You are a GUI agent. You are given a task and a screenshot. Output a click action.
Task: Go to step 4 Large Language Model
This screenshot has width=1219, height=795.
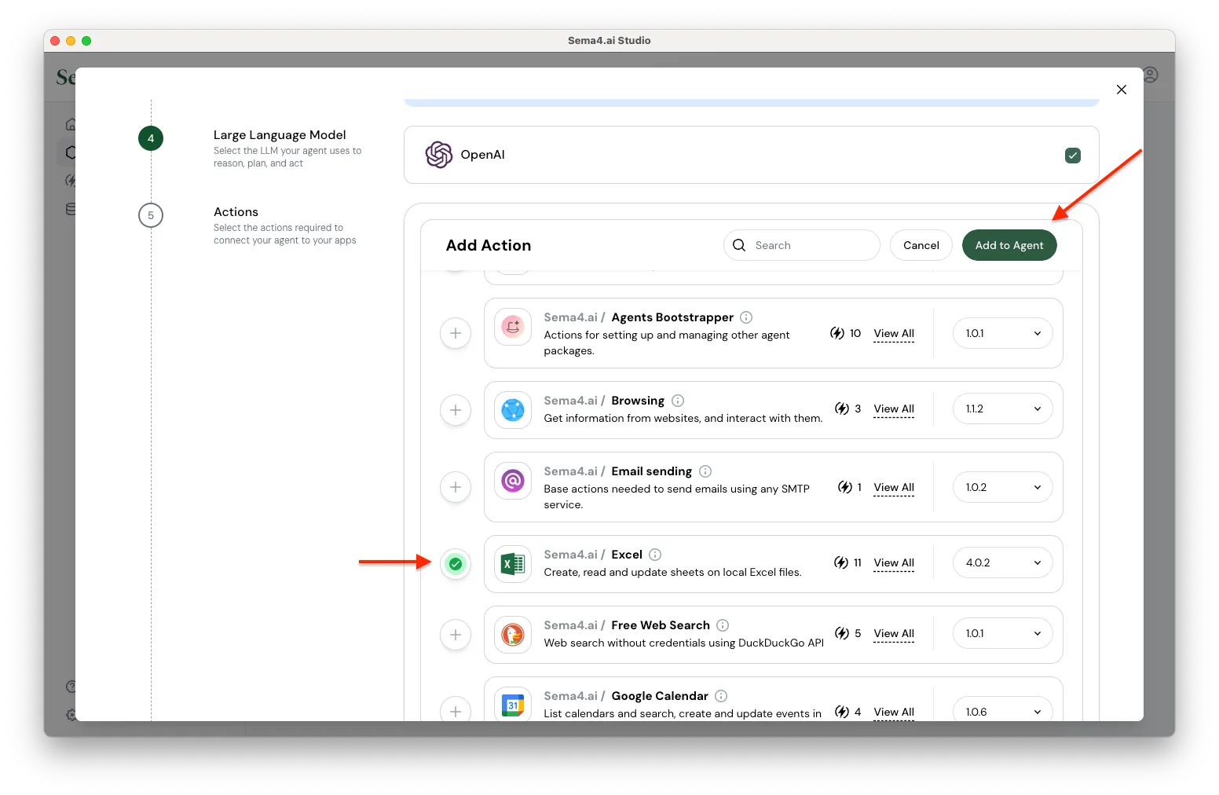151,139
